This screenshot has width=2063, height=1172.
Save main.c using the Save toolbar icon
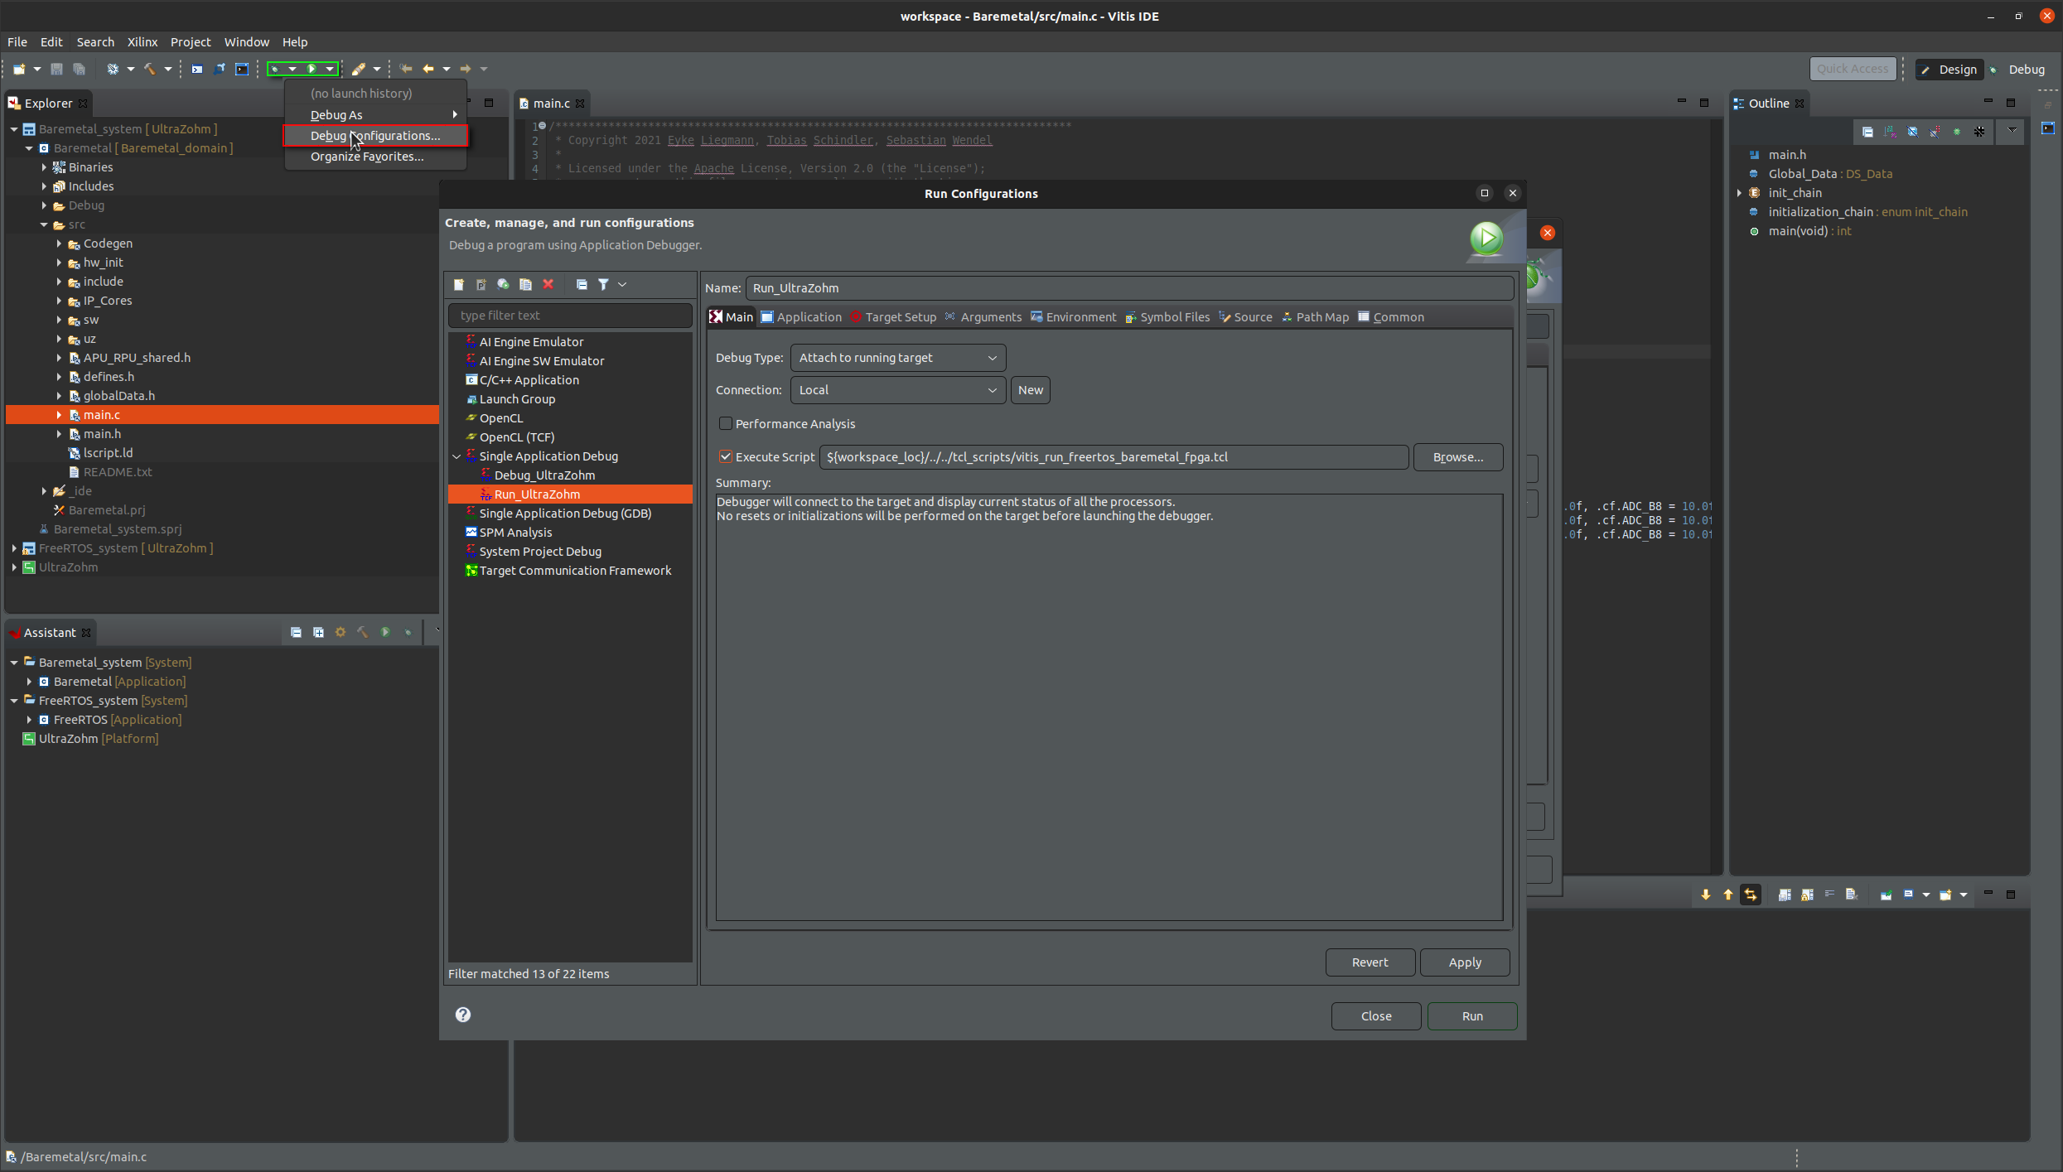(56, 69)
